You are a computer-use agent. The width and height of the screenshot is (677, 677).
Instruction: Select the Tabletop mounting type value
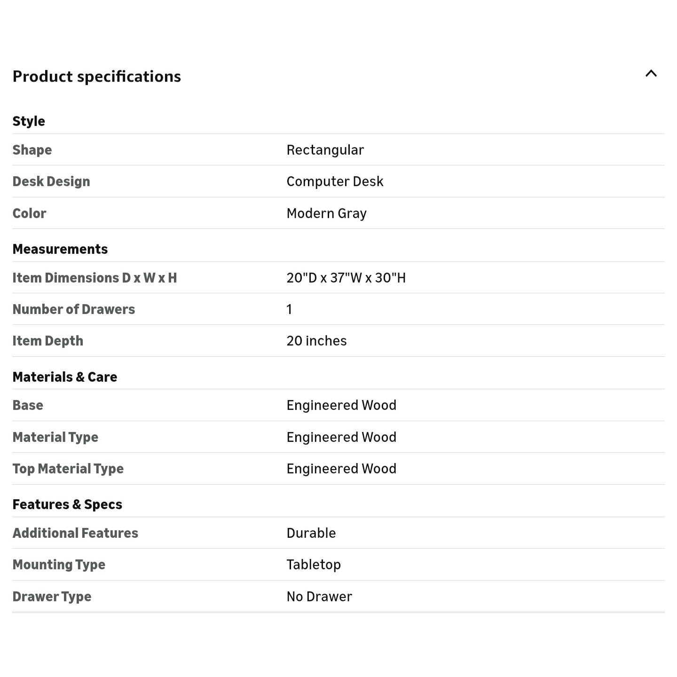[x=314, y=565]
